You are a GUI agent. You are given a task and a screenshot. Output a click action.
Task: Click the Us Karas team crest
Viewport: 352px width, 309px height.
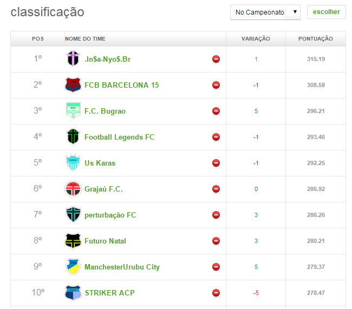[x=73, y=163]
